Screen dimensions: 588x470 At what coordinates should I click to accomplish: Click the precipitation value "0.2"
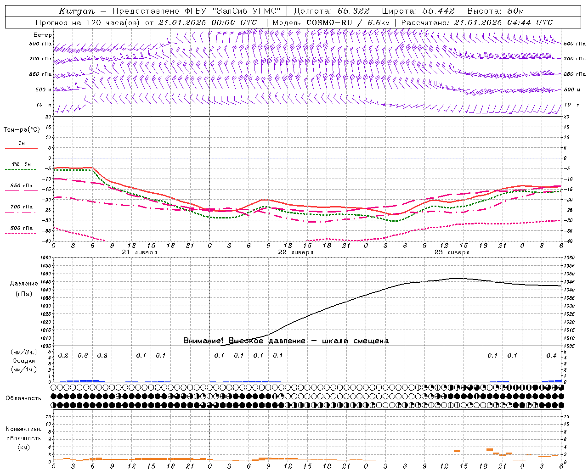coord(63,355)
